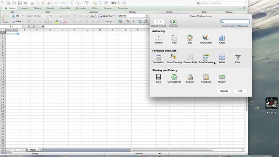Click the horizontal scrollbar
279x157 pixels.
tap(172, 150)
